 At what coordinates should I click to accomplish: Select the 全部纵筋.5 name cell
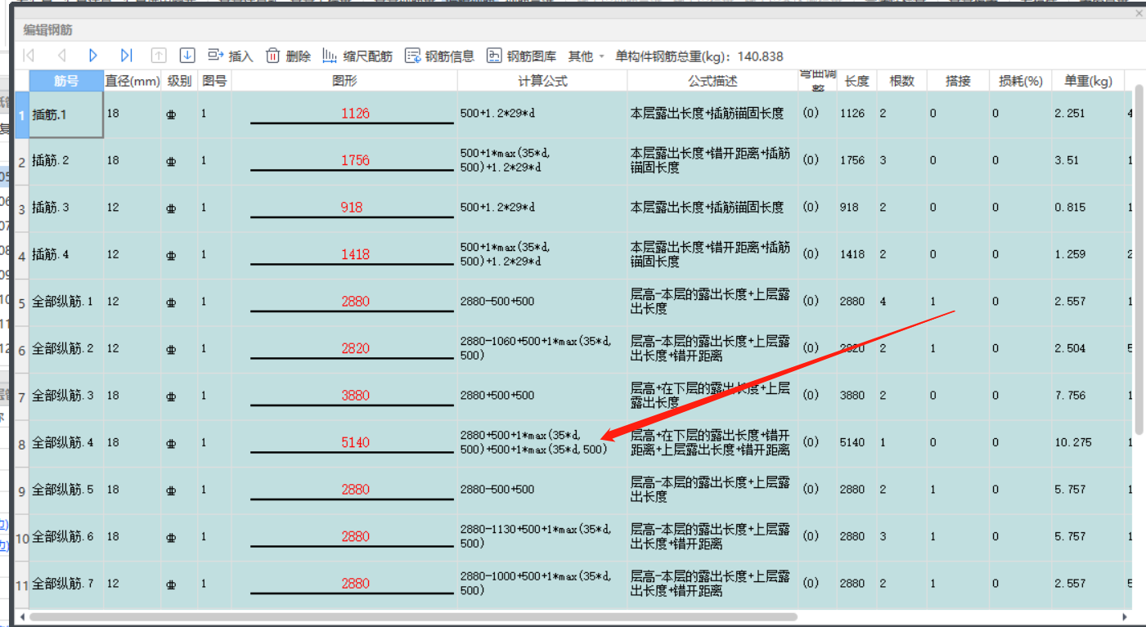66,490
